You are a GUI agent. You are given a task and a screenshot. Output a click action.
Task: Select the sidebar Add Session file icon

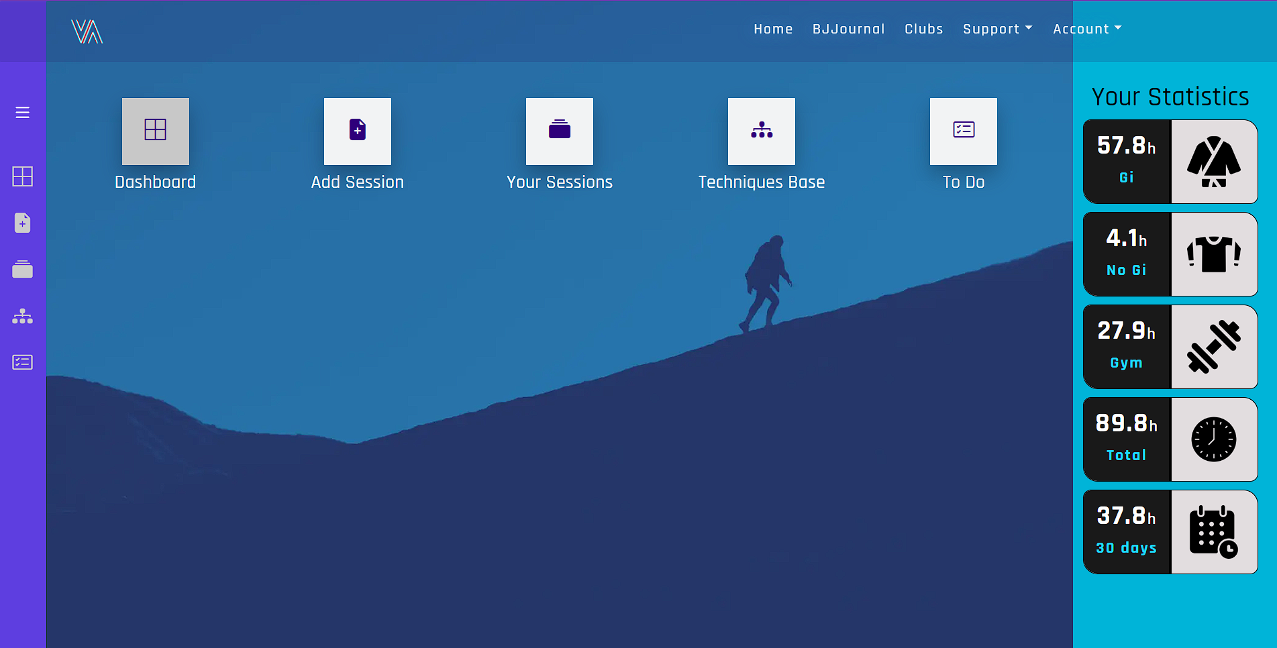(23, 223)
